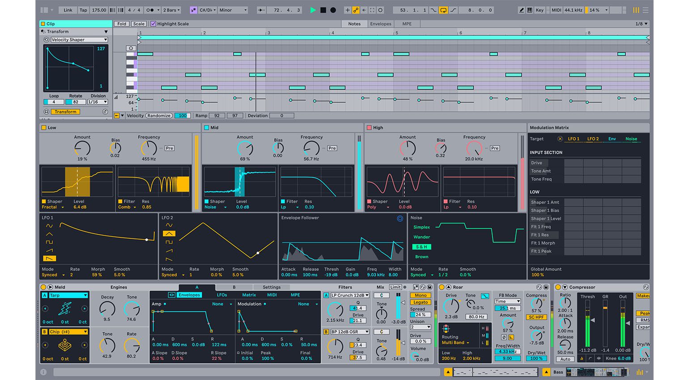Select the sawtooth-down LFO 1 waveform icon
The image size is (689, 380).
50,258
